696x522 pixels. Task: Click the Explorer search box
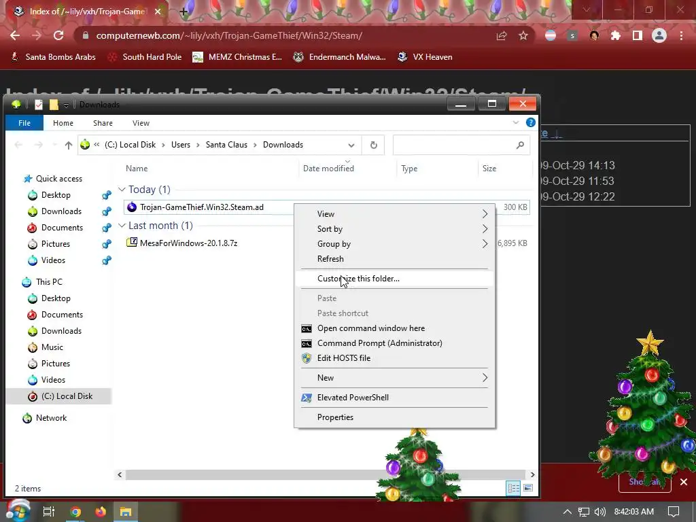[x=462, y=145]
